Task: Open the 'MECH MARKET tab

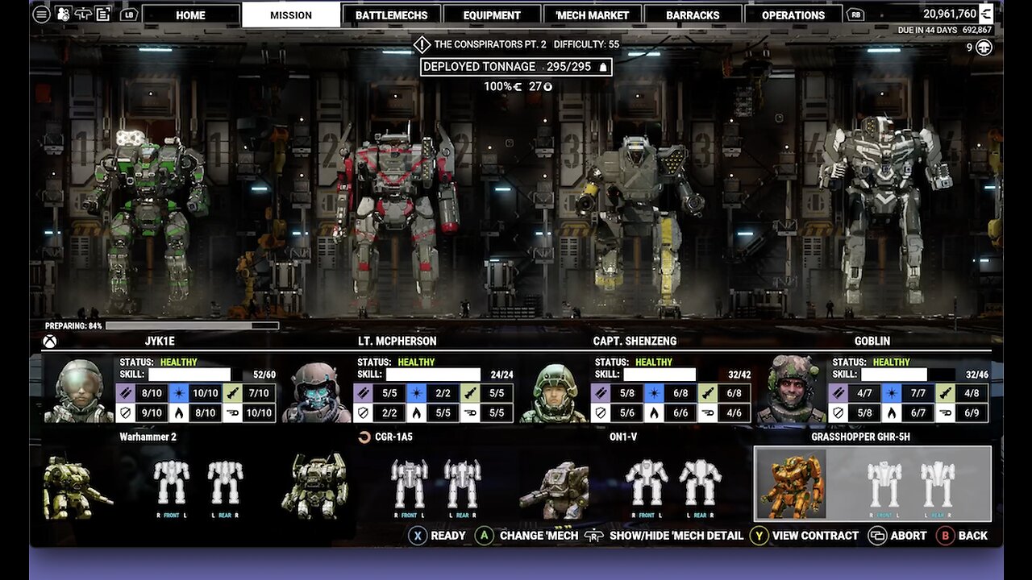Action: coord(593,15)
